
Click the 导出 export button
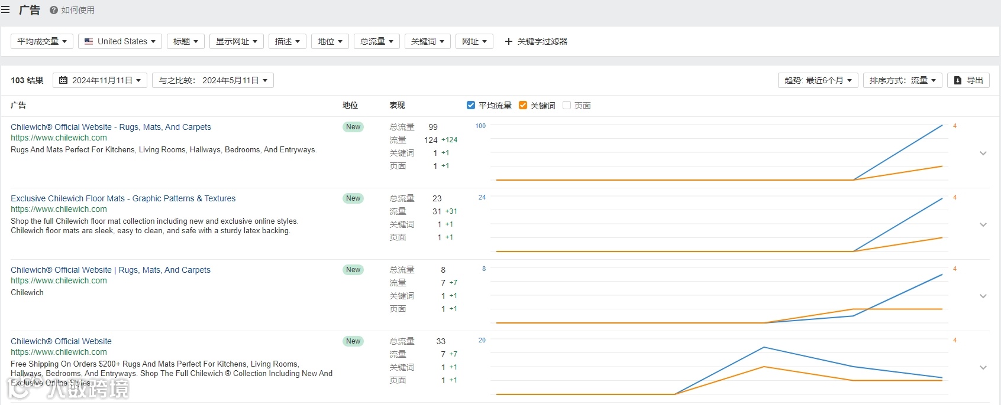click(968, 80)
